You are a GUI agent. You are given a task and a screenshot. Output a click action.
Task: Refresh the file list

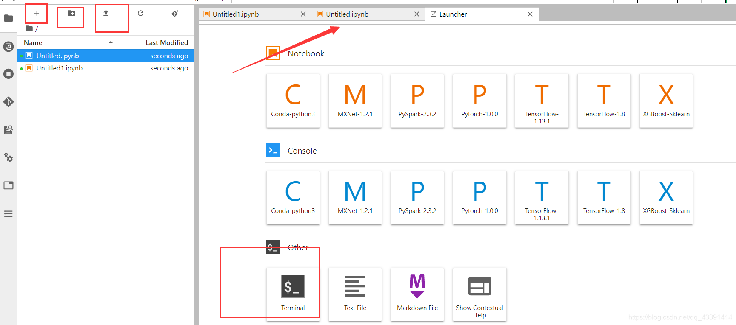pos(141,14)
